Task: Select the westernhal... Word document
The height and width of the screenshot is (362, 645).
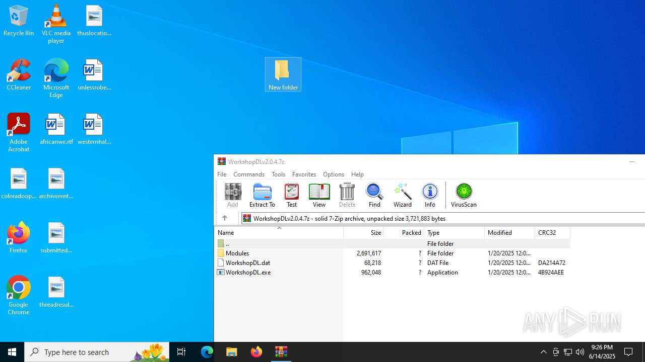Action: [94, 129]
